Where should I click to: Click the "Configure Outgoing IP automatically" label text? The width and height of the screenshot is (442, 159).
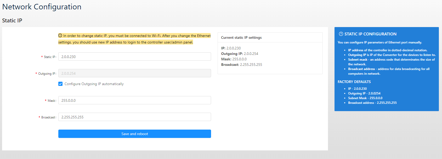tap(94, 84)
